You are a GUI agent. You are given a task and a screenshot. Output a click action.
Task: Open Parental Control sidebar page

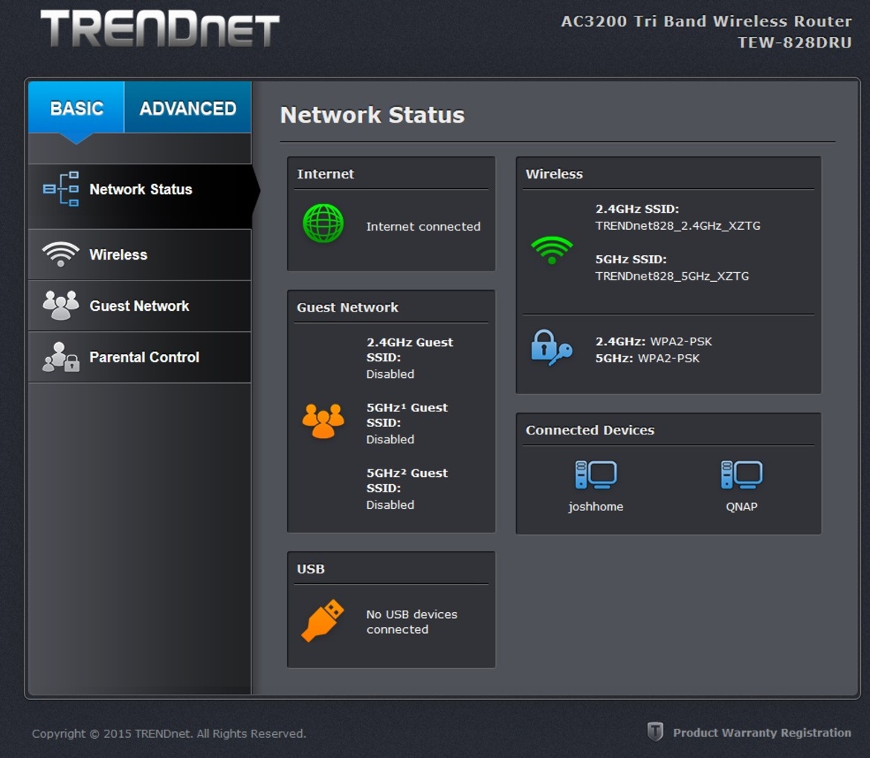click(x=140, y=357)
